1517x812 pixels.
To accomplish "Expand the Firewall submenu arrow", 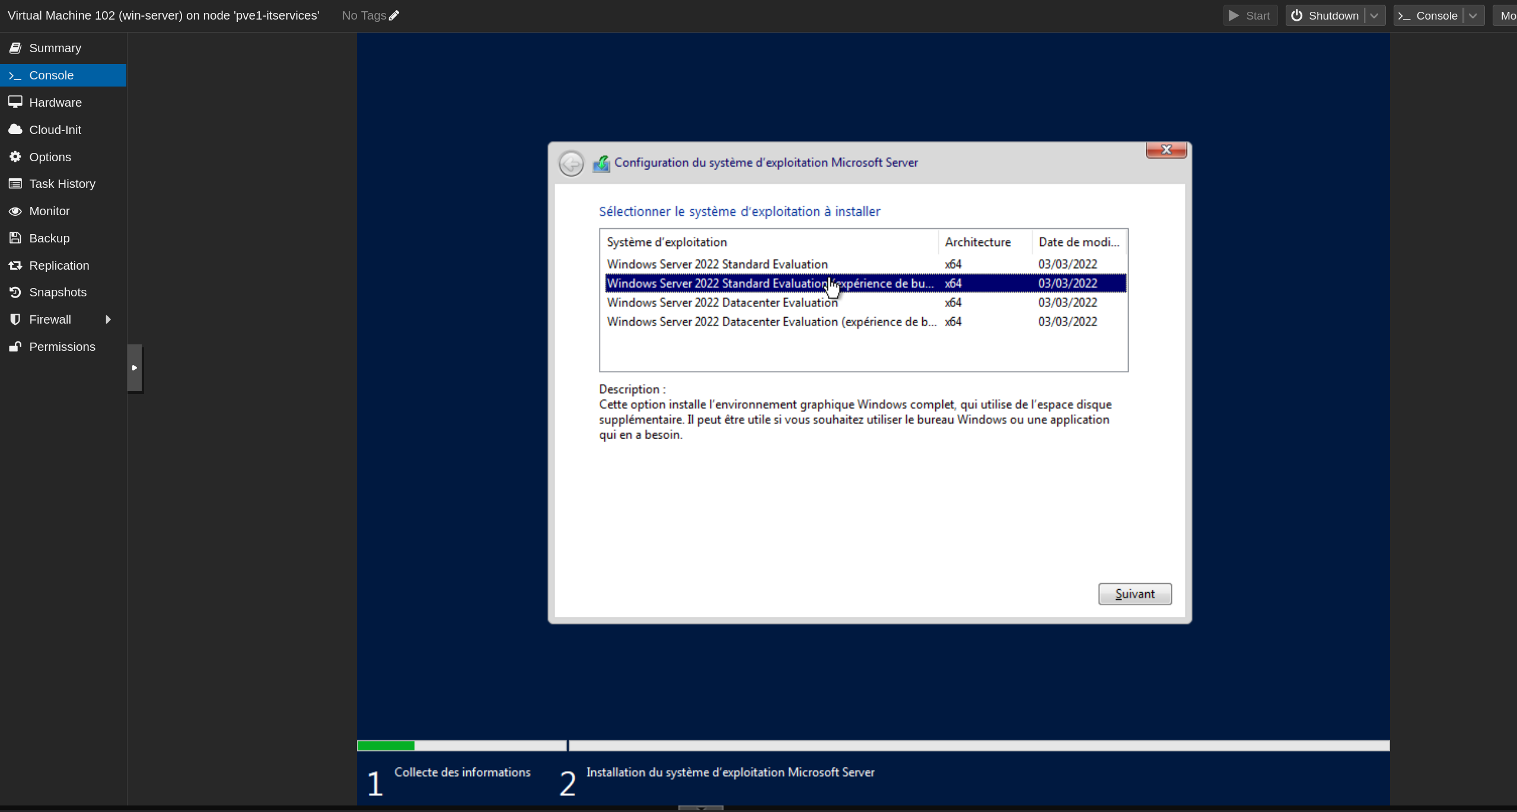I will [x=108, y=319].
